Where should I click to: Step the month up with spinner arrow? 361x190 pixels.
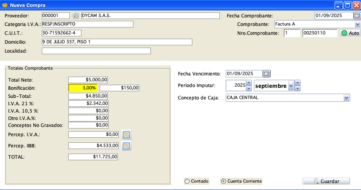pos(297,83)
